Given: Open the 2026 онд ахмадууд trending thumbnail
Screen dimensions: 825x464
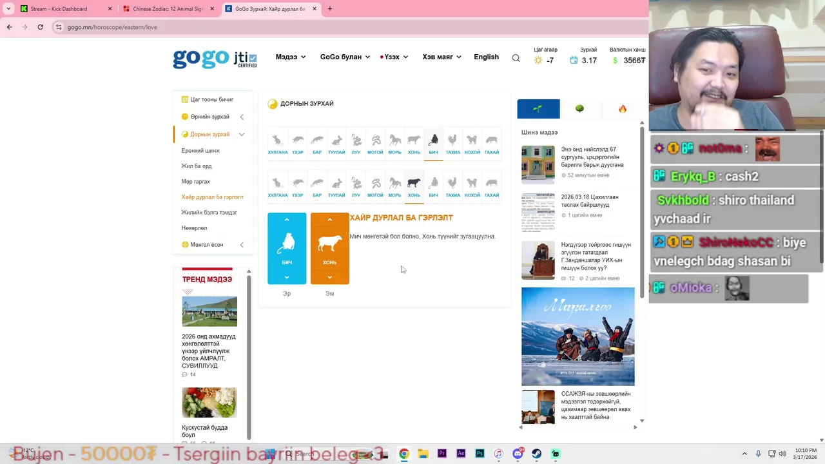Looking at the screenshot, I should [209, 311].
